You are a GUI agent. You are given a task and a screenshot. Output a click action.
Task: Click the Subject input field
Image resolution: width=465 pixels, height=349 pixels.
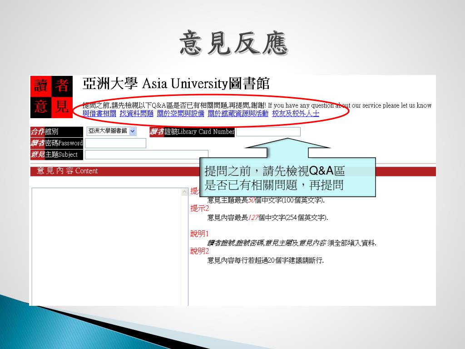147,155
